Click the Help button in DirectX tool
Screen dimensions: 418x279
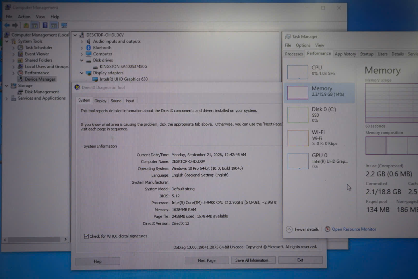click(x=98, y=261)
